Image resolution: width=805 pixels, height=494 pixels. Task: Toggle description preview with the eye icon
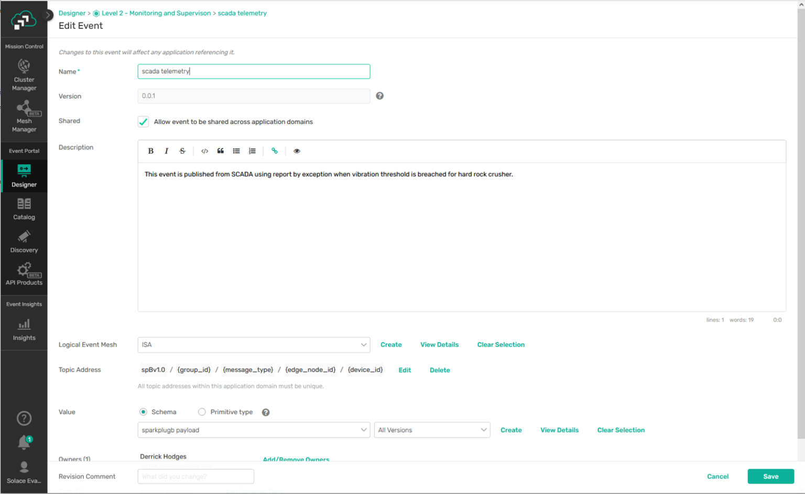click(x=297, y=151)
